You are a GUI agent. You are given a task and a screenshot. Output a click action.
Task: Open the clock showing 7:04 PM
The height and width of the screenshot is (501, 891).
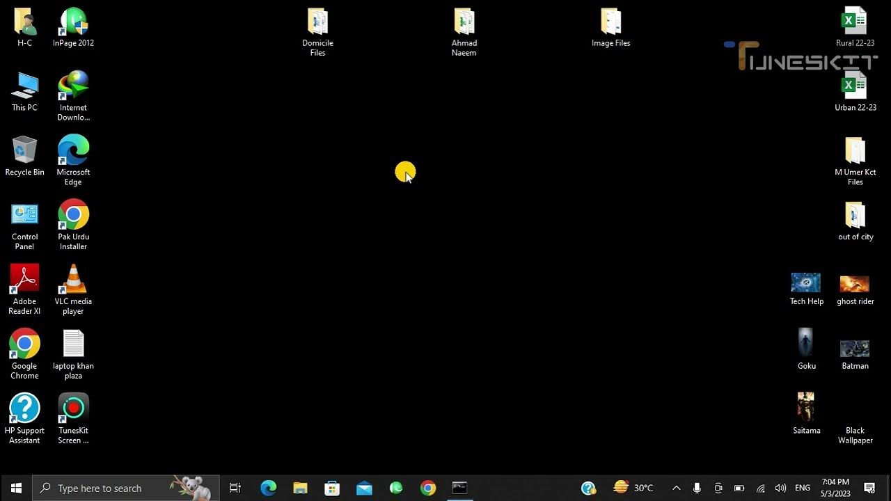[x=835, y=488]
